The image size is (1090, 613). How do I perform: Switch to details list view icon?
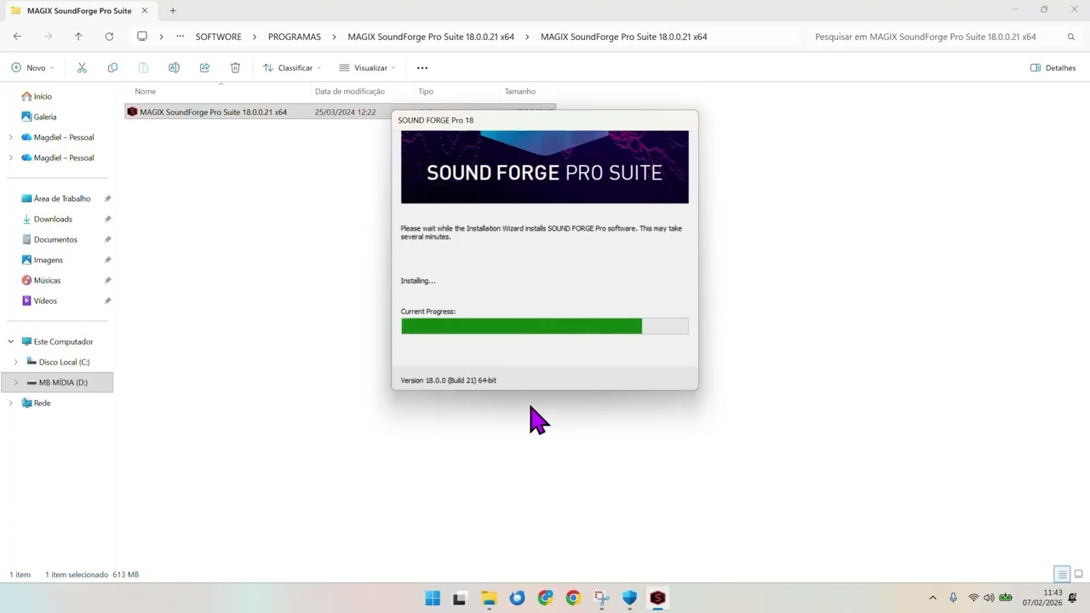coord(1062,575)
